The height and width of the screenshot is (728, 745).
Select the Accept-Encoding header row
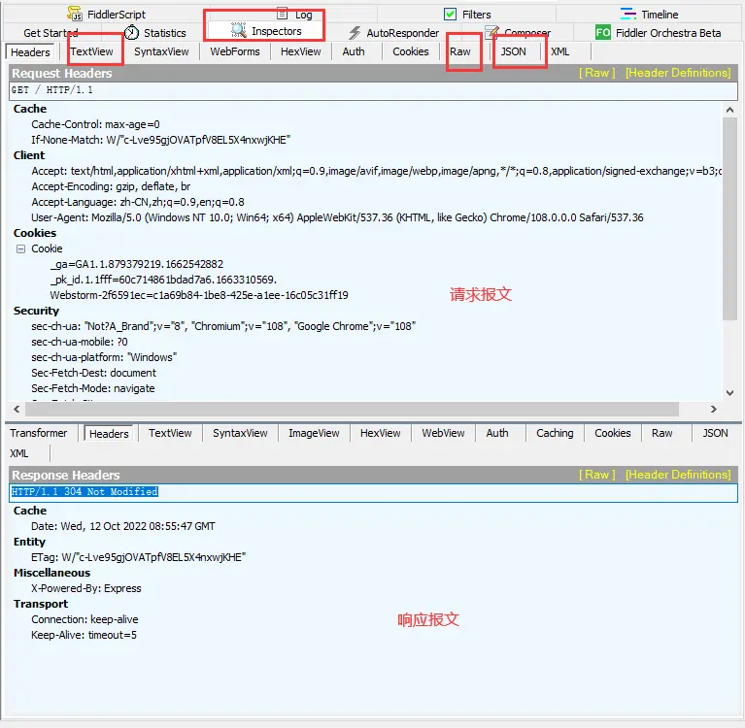[111, 186]
